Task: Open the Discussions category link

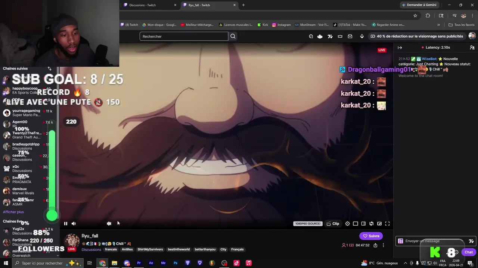Action: pos(91,250)
